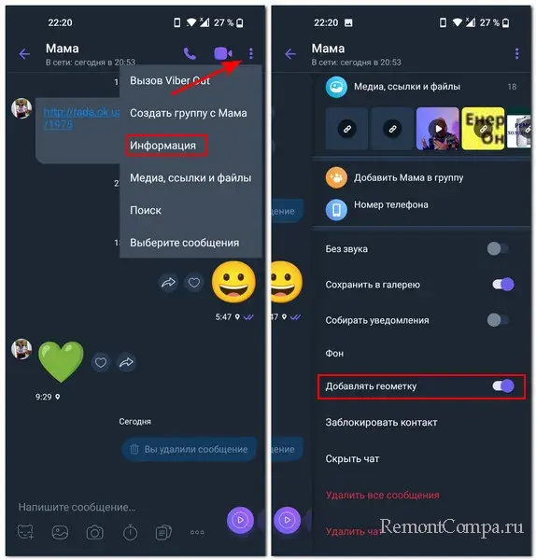Viewport: 536px width, 560px height.
Task: Go back using left chat arrow
Action: coord(24,54)
